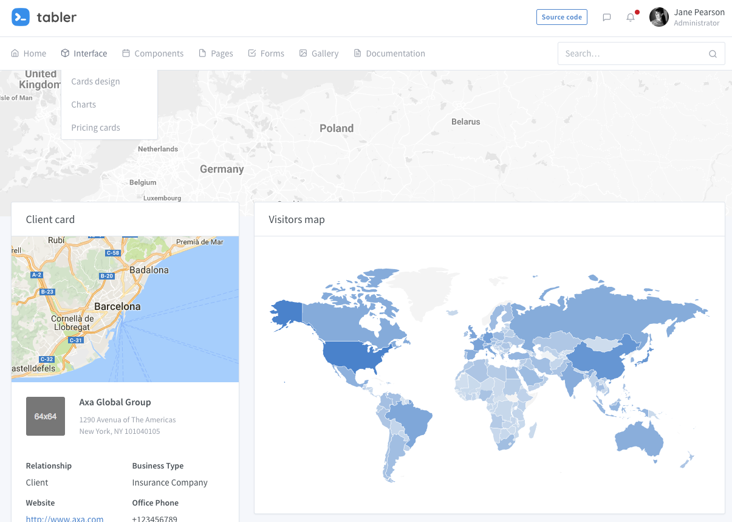
Task: Click the Poland label on background map
Action: pyautogui.click(x=337, y=128)
